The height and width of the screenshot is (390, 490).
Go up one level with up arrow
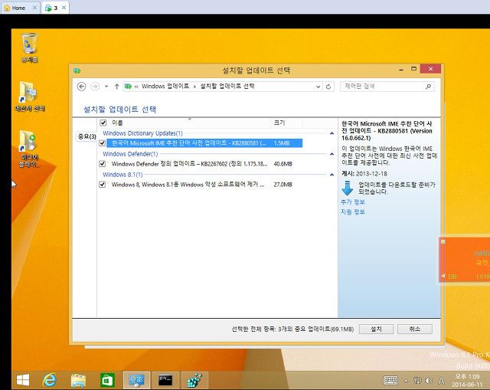pos(116,87)
